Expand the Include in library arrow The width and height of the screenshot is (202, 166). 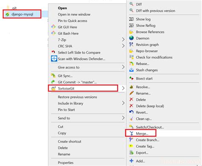[x=123, y=103]
